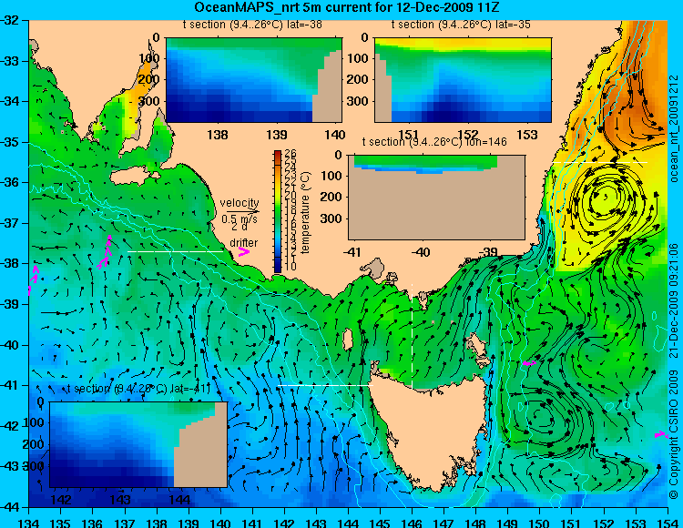Click the -44 latitude axis label

click(11, 507)
